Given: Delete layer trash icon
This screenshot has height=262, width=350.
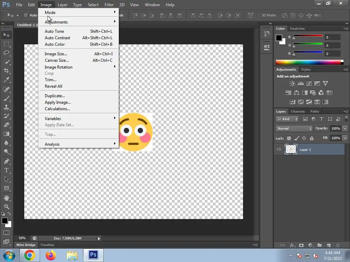Looking at the screenshot, I should click(x=338, y=245).
